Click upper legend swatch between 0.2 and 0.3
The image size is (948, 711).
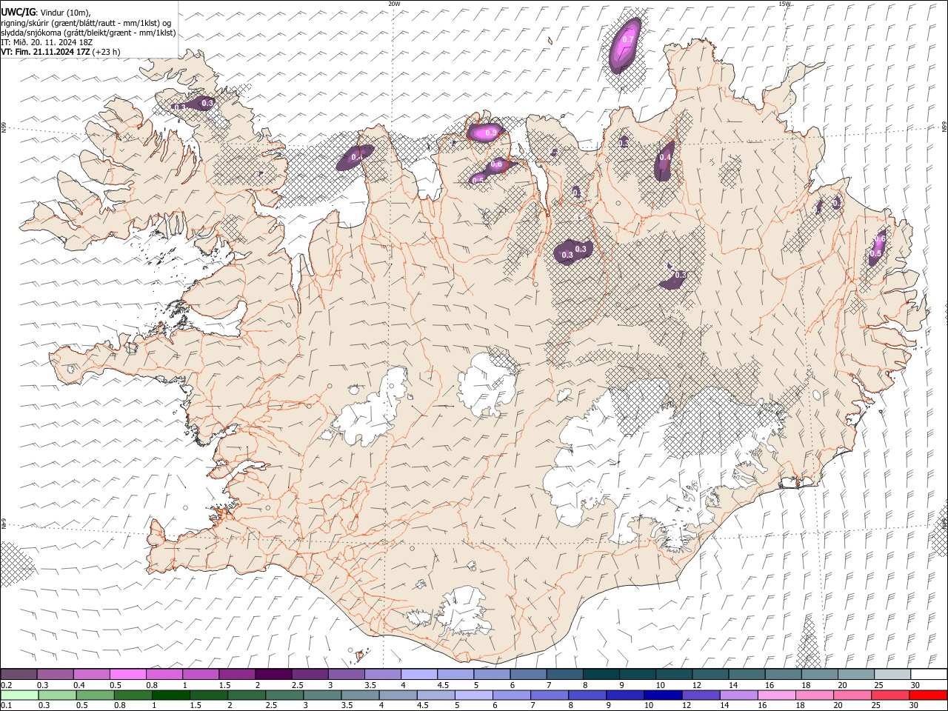click(19, 675)
